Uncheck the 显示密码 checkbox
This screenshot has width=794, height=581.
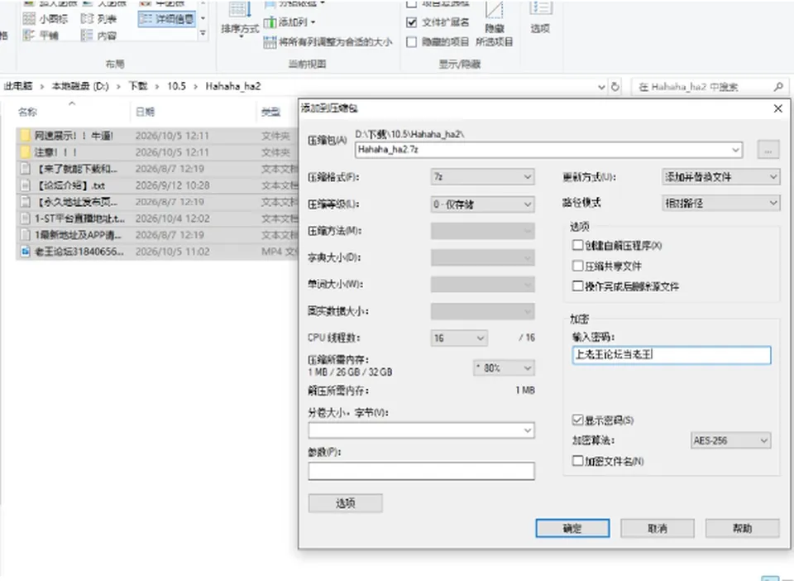click(x=577, y=420)
